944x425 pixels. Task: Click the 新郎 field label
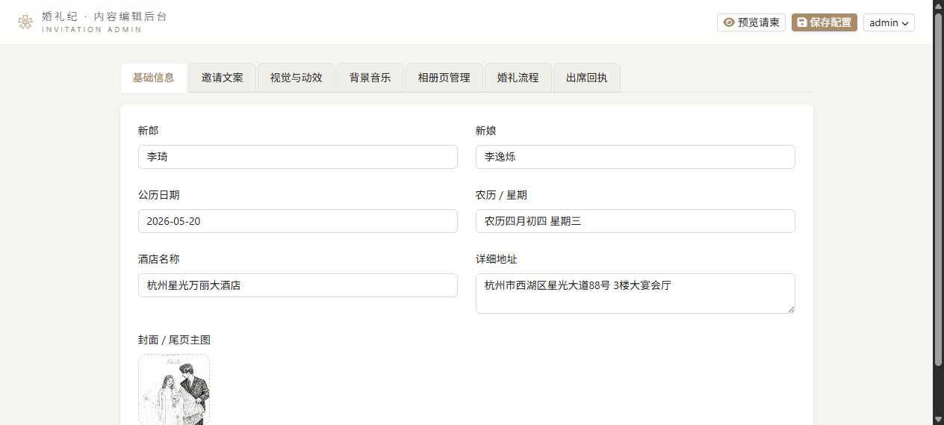pyautogui.click(x=149, y=131)
